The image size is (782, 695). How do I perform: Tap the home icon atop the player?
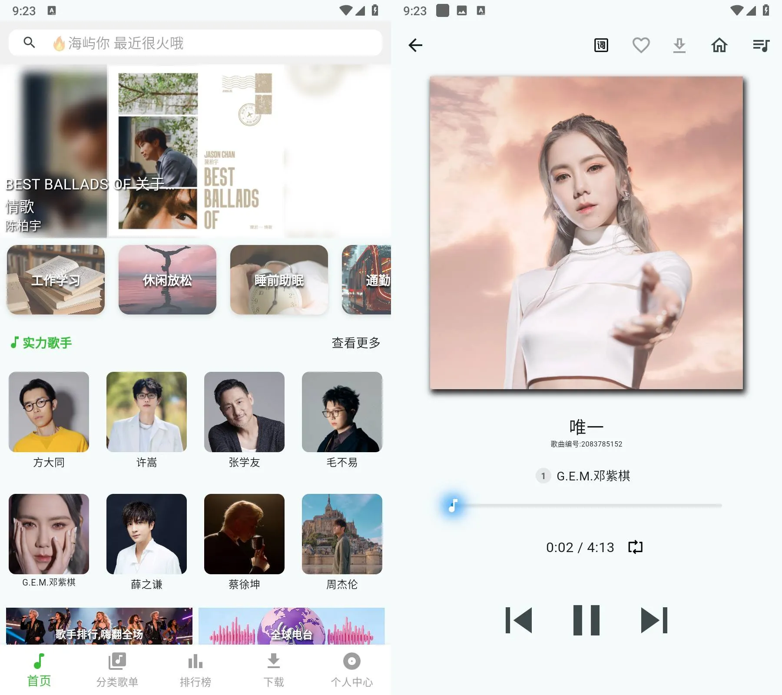719,45
